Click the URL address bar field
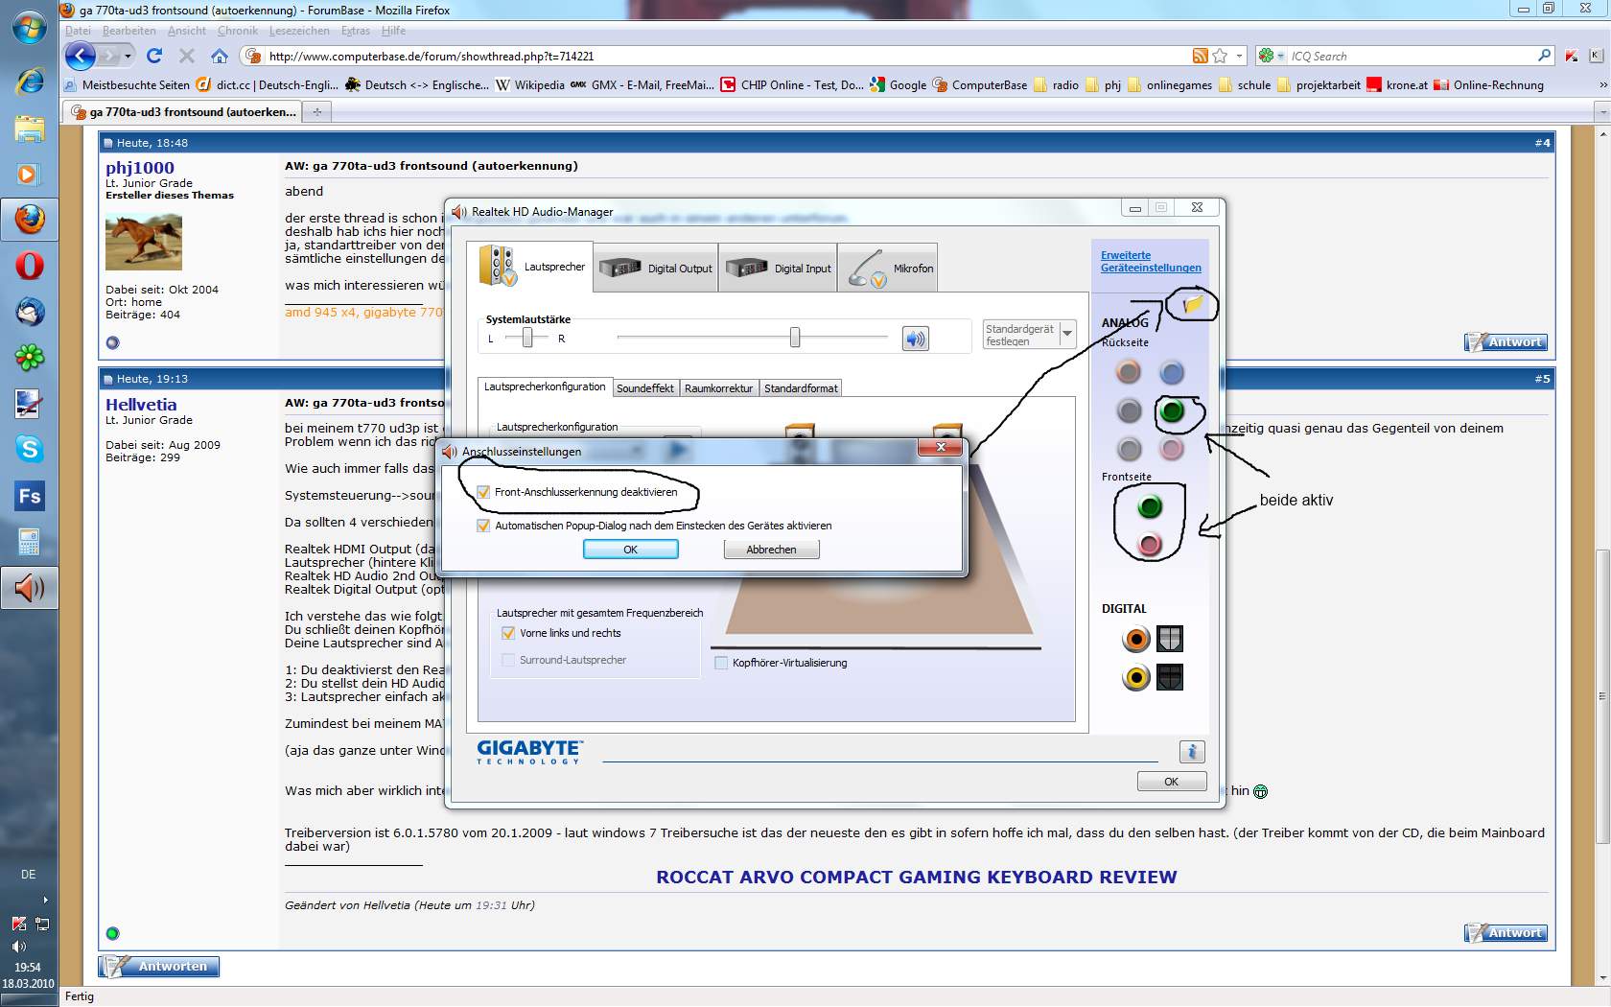The width and height of the screenshot is (1611, 1007). point(724,56)
